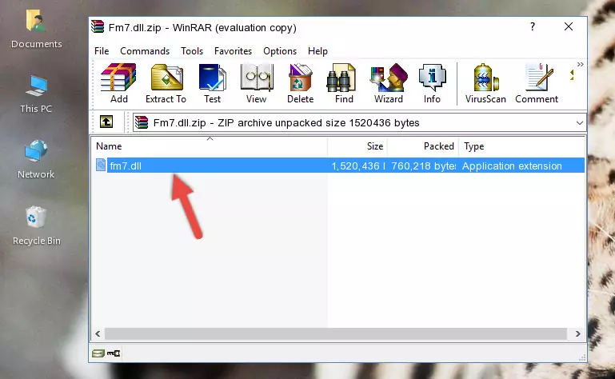This screenshot has height=379, width=615.
Task: Click the title bar help question mark
Action: tap(533, 26)
